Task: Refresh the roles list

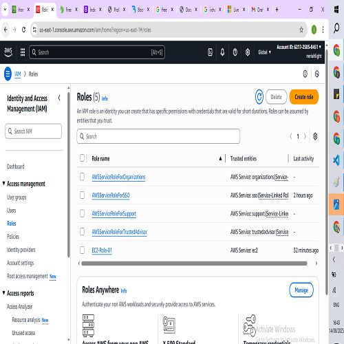Action: coord(259,97)
